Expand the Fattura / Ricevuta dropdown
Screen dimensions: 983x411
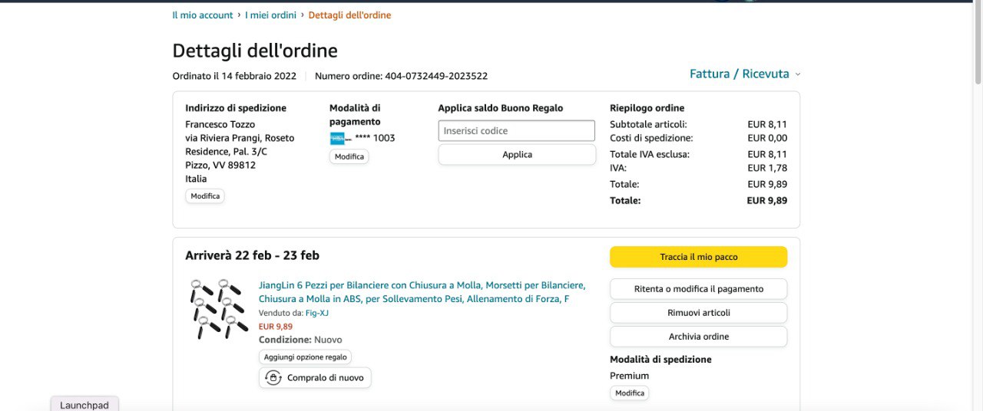click(x=739, y=74)
